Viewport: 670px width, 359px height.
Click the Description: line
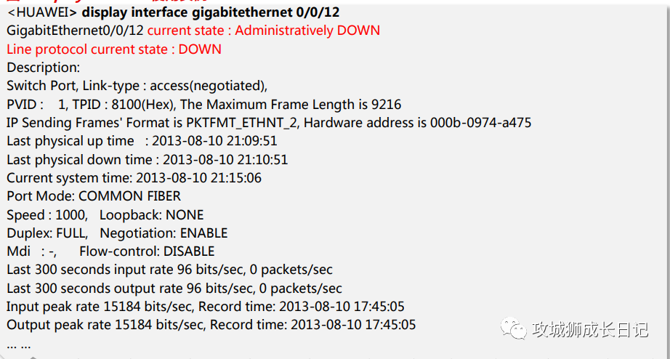coord(43,68)
